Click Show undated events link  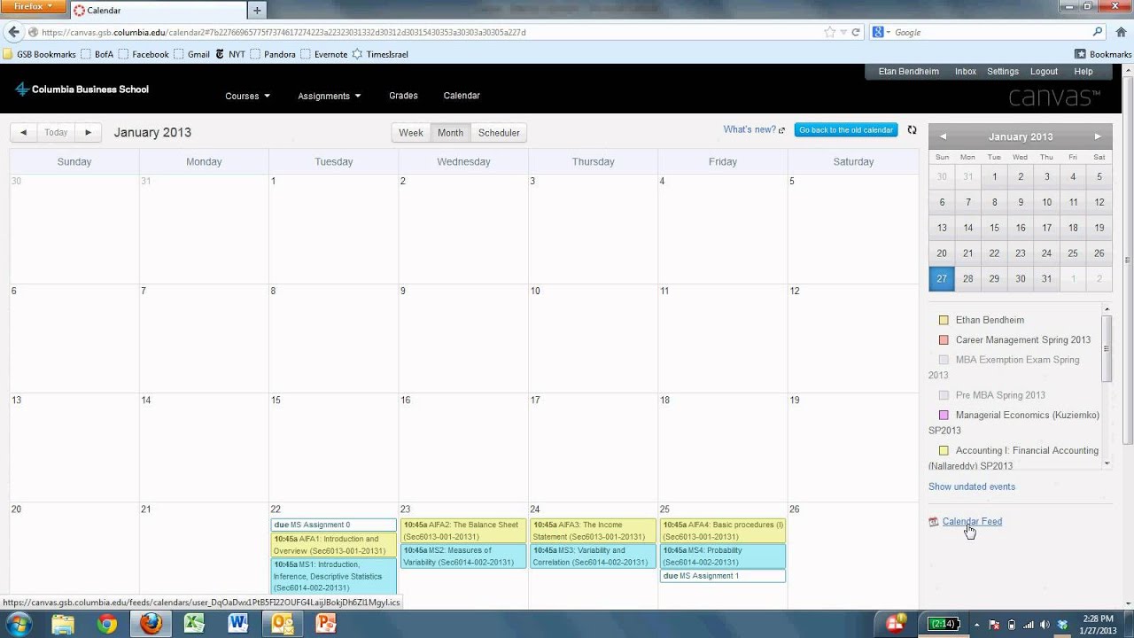[972, 486]
